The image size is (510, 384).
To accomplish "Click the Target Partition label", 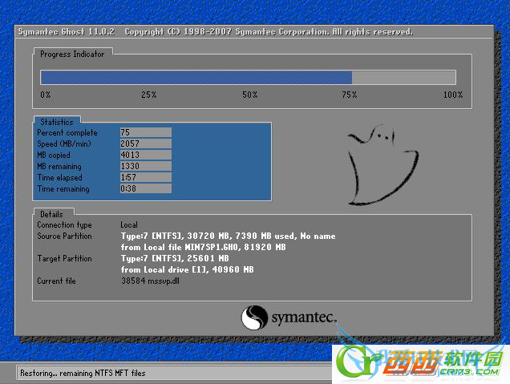I will 64,258.
